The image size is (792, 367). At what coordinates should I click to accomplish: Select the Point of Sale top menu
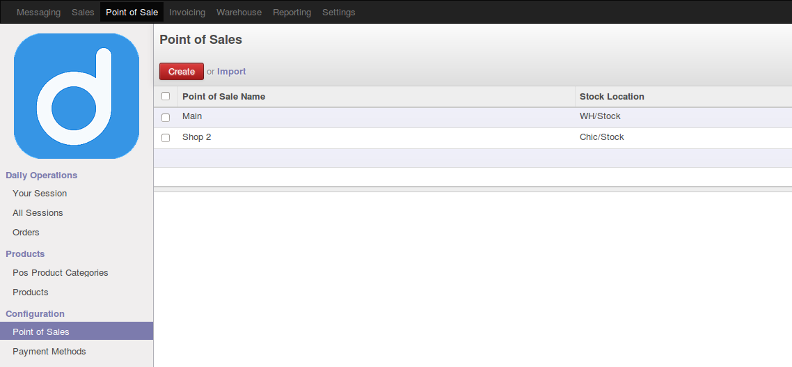point(132,12)
